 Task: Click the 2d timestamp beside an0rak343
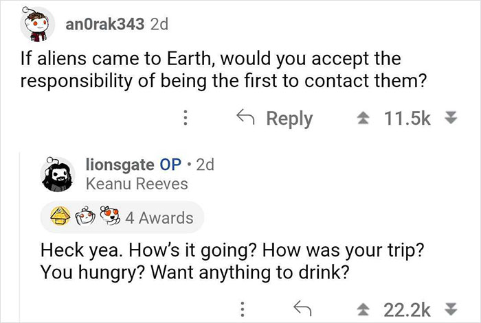159,25
